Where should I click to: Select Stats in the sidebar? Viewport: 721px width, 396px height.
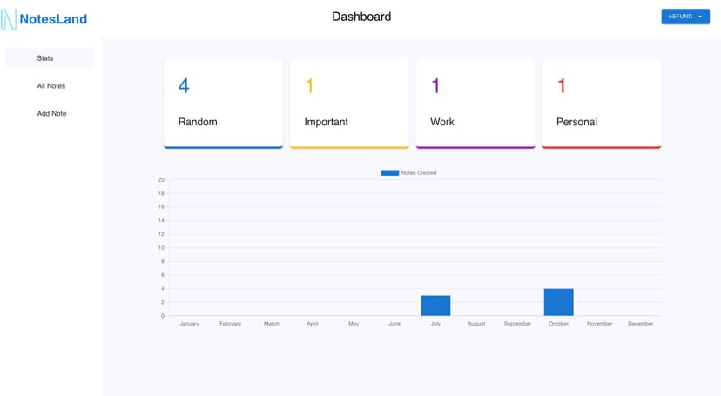(x=45, y=58)
